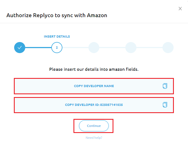Click the fifth and last step circle
Viewport: 188px width, 154px height.
tap(168, 48)
